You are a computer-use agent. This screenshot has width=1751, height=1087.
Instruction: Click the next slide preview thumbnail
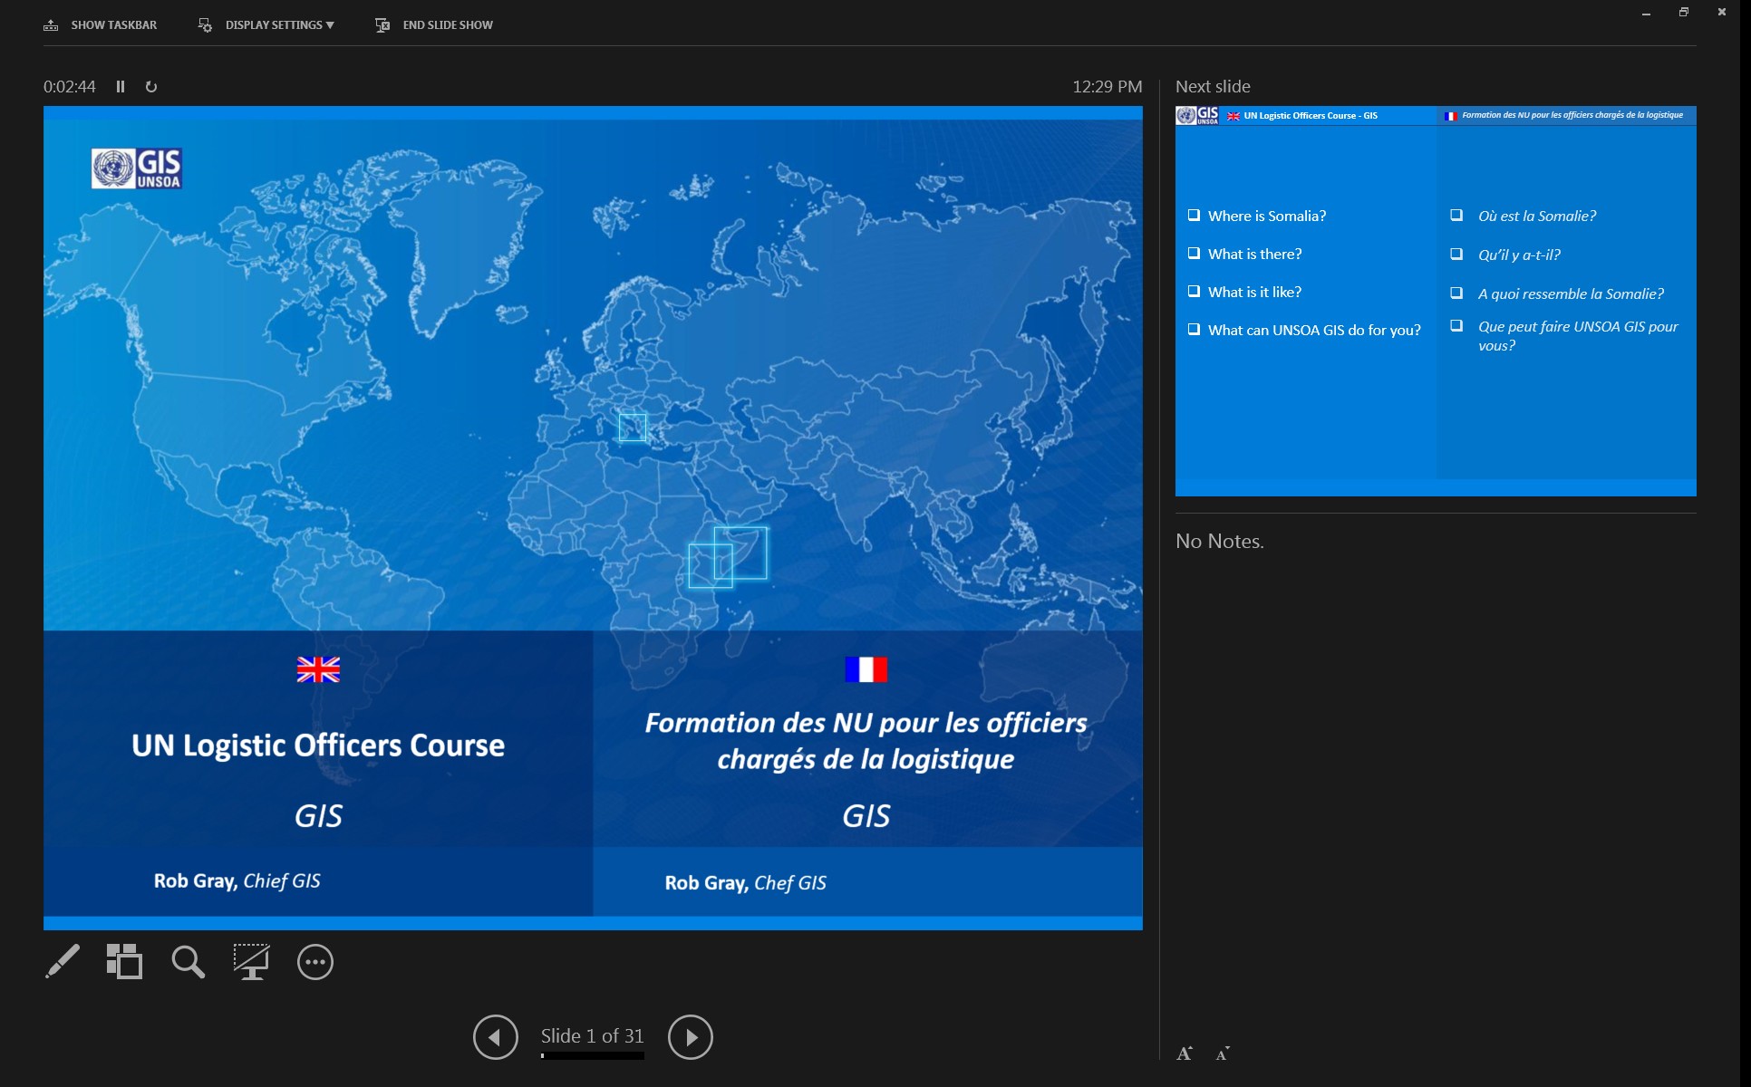point(1435,301)
